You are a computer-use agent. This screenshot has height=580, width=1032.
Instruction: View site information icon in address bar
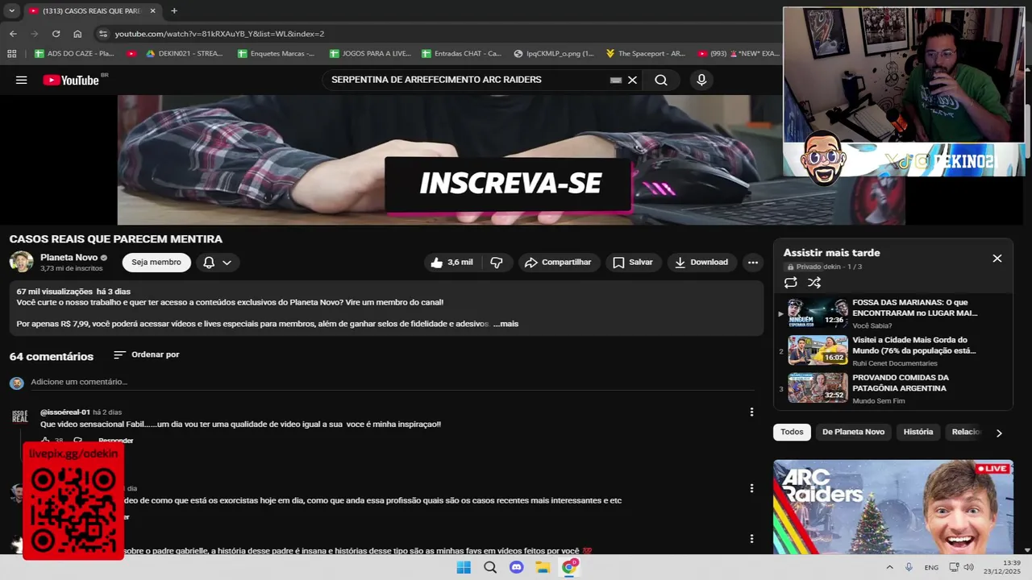click(x=102, y=34)
